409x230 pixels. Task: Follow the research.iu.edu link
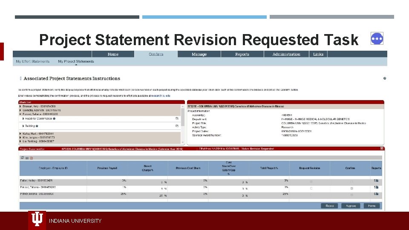(x=161, y=96)
